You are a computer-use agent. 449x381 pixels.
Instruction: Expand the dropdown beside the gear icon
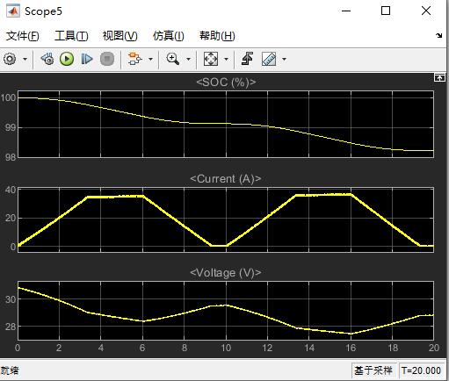pos(25,60)
